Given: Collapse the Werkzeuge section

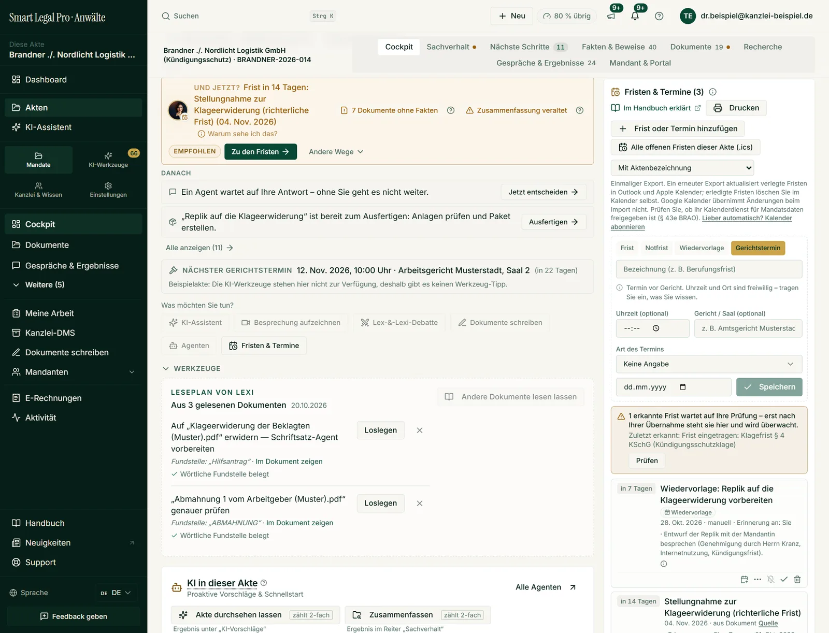Looking at the screenshot, I should tap(192, 369).
